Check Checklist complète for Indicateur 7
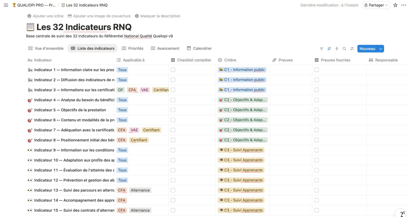This screenshot has width=409, height=217. pos(173,130)
